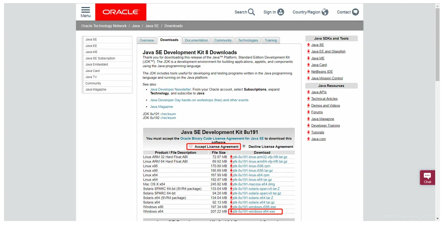
Task: Open Demos and Videos link
Action: (326, 106)
